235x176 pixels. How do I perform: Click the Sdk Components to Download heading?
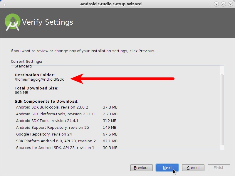coord(47,101)
